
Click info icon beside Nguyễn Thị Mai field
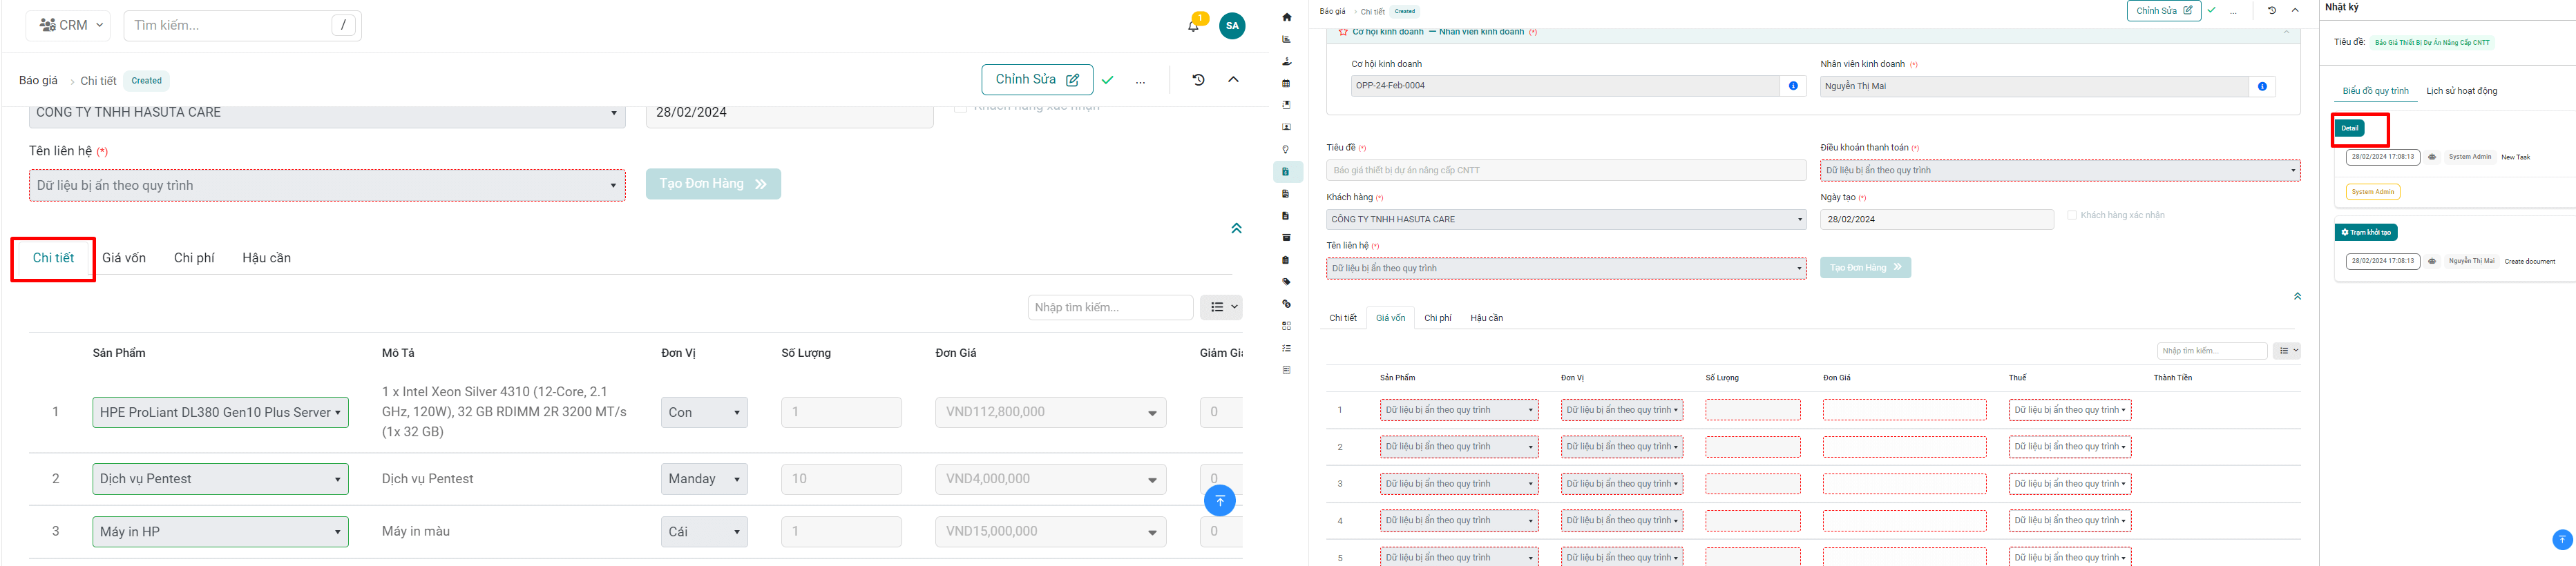click(x=2262, y=87)
